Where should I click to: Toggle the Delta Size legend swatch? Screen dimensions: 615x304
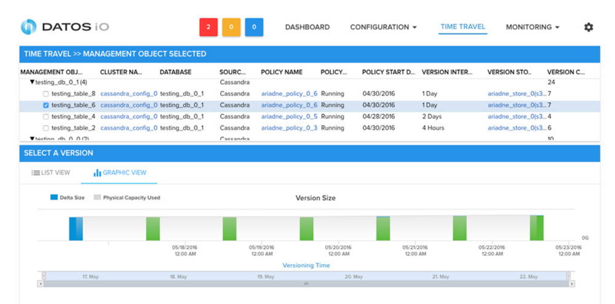(x=54, y=198)
